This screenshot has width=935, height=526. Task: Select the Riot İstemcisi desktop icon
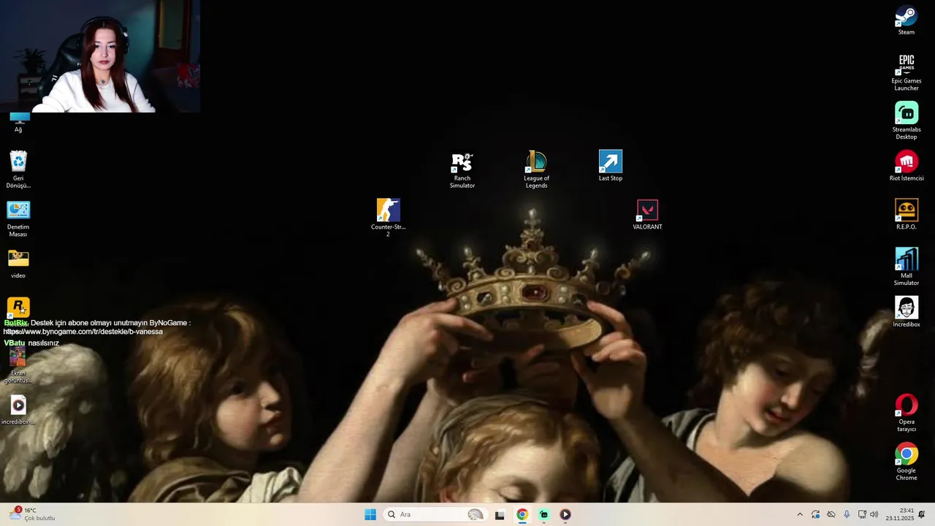[906, 166]
